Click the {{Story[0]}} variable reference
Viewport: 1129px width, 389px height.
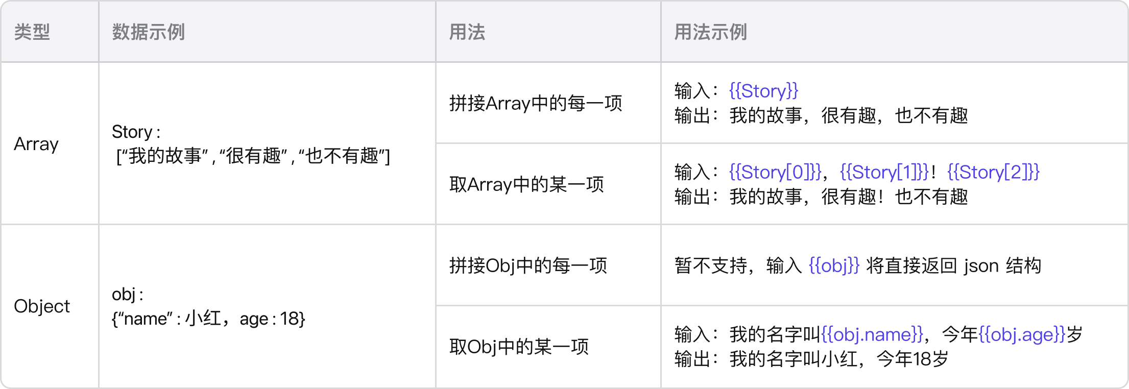coord(775,172)
